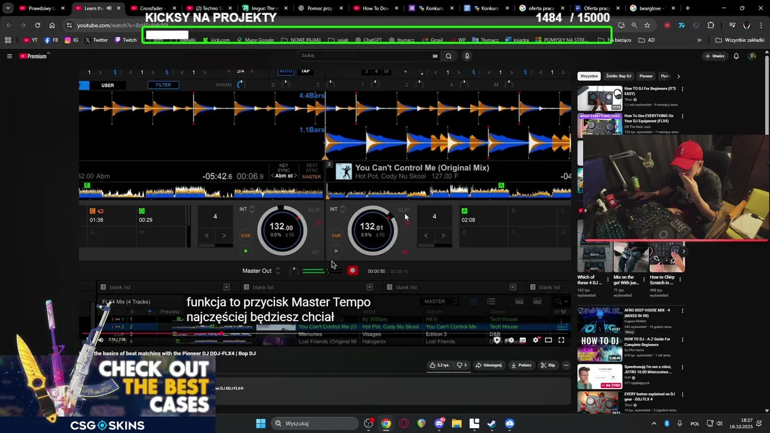Click the YouTube Premium logo

(34, 56)
